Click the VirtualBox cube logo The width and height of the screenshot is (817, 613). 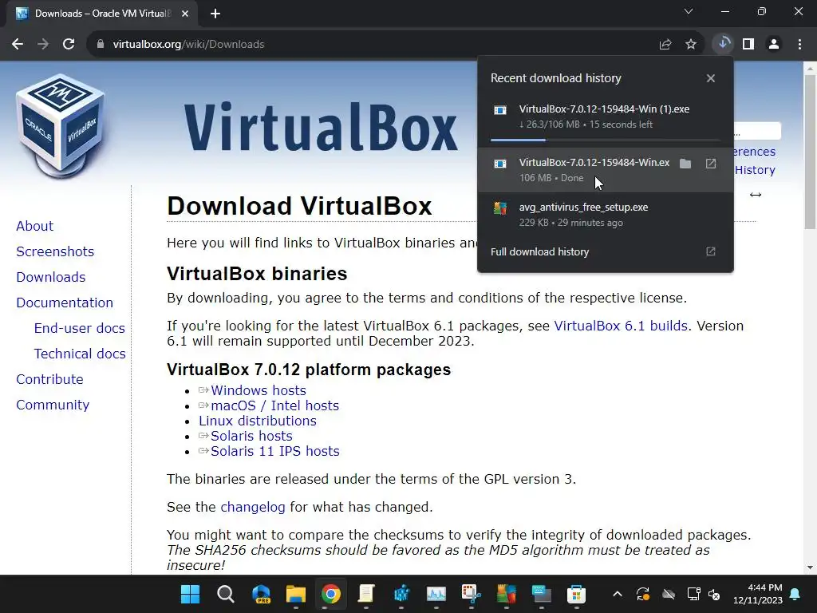point(61,125)
